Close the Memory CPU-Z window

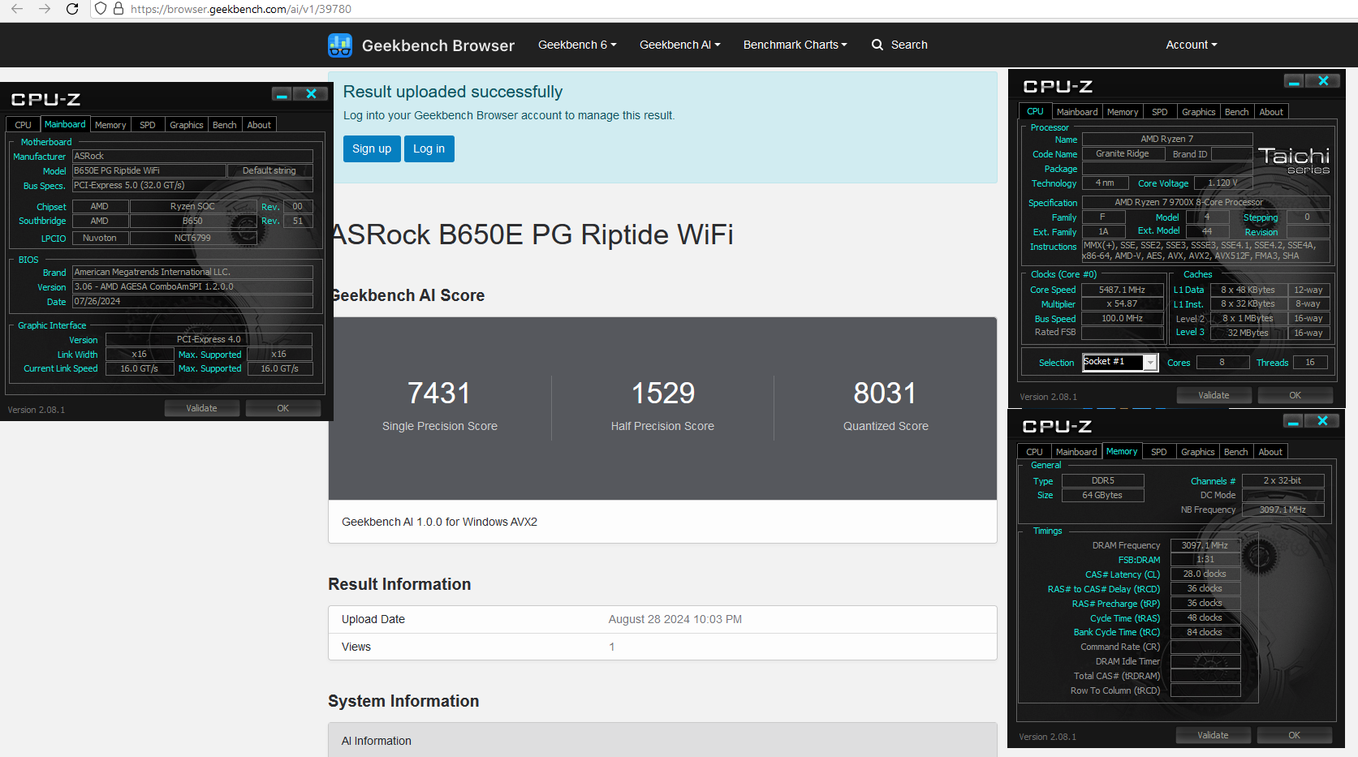pyautogui.click(x=1322, y=421)
